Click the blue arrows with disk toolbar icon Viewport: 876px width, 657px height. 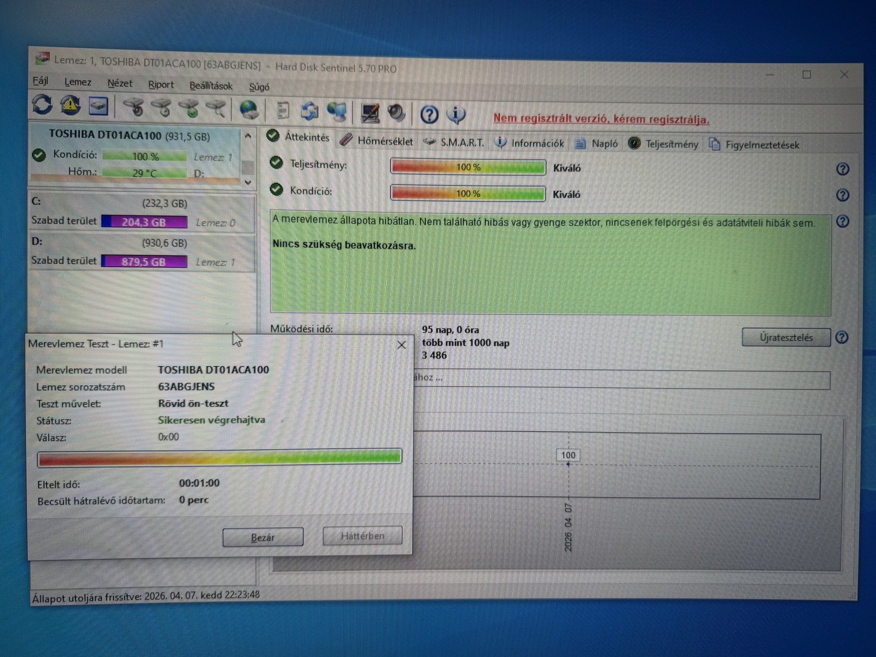point(310,111)
